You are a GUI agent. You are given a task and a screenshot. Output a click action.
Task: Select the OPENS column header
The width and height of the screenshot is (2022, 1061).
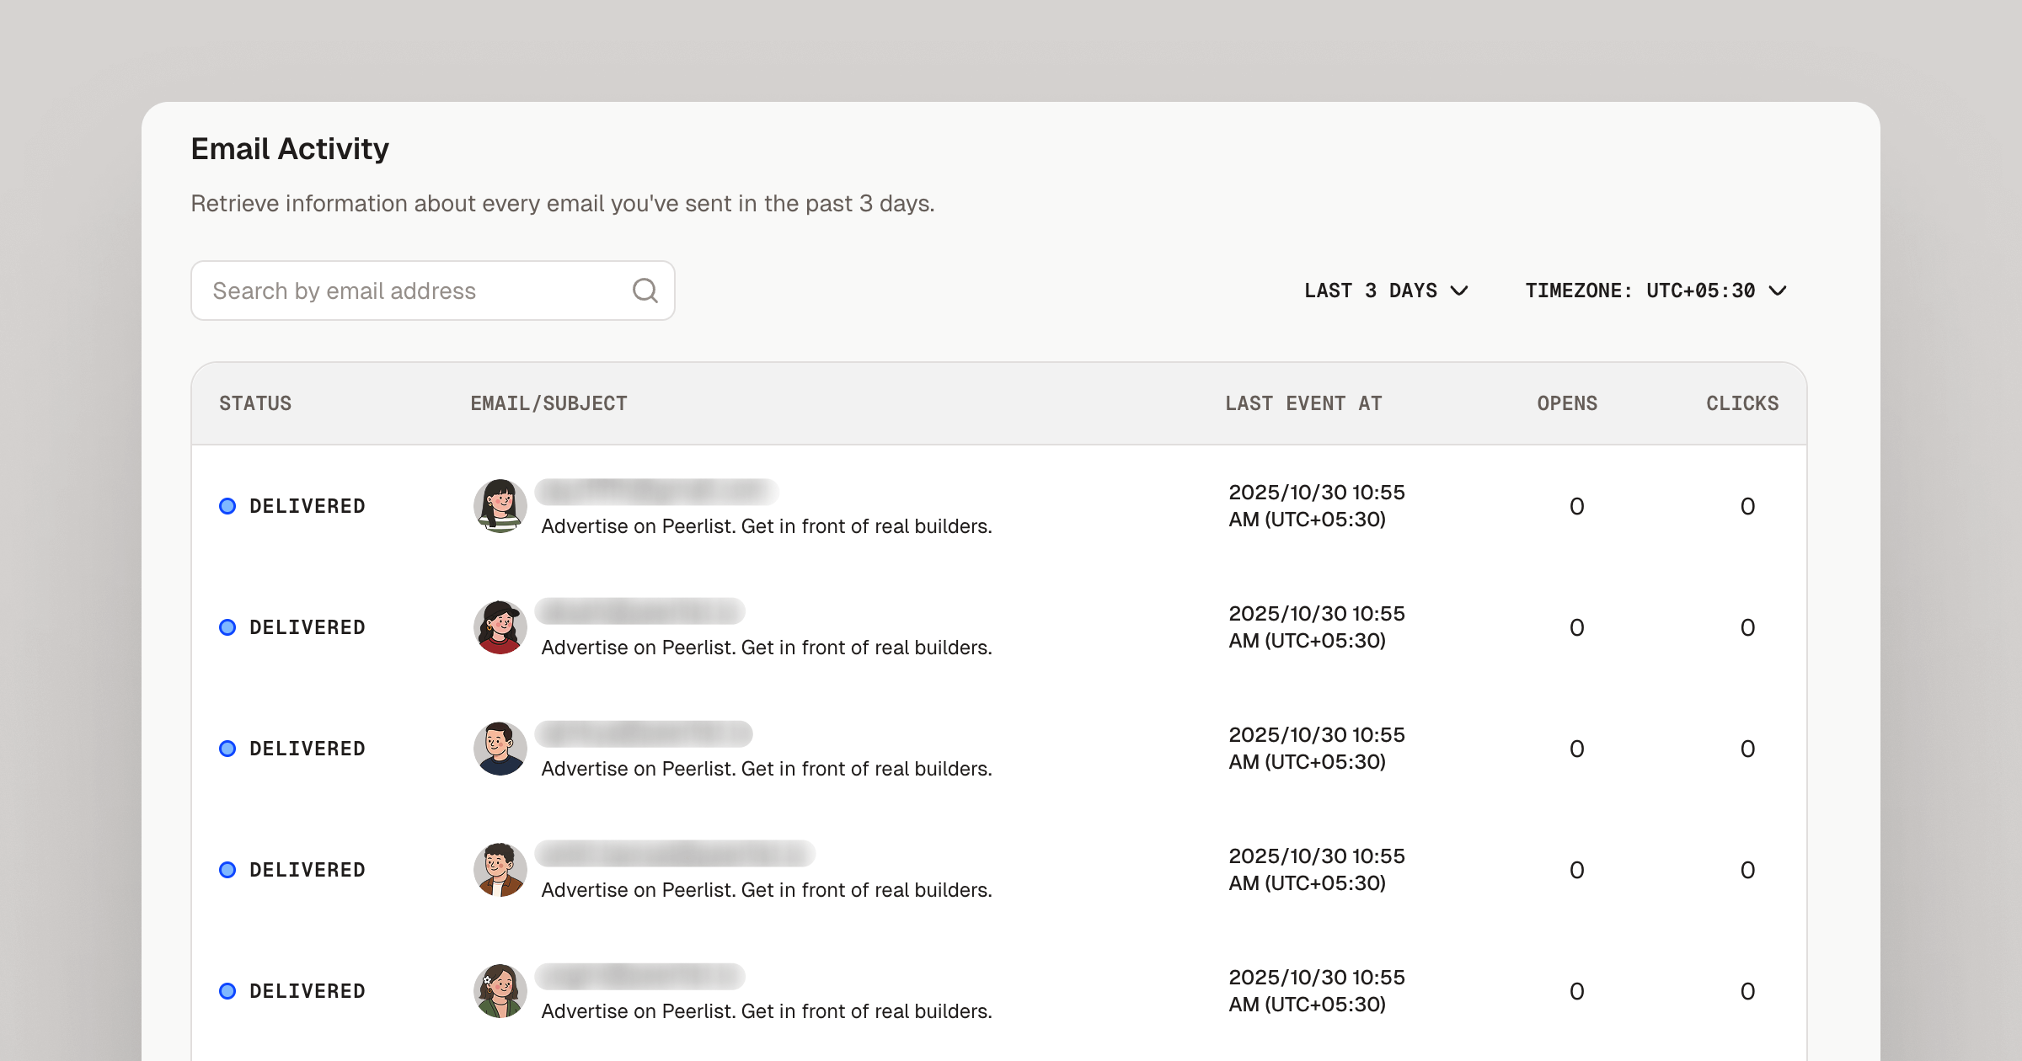coord(1566,403)
